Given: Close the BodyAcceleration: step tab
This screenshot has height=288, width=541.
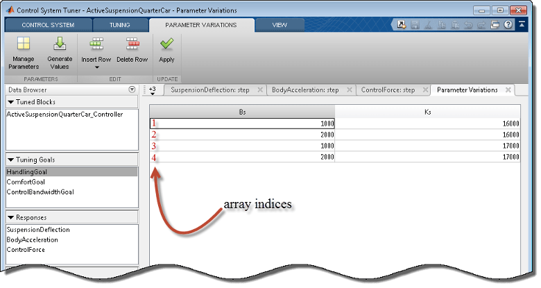Looking at the screenshot, I should [x=350, y=90].
